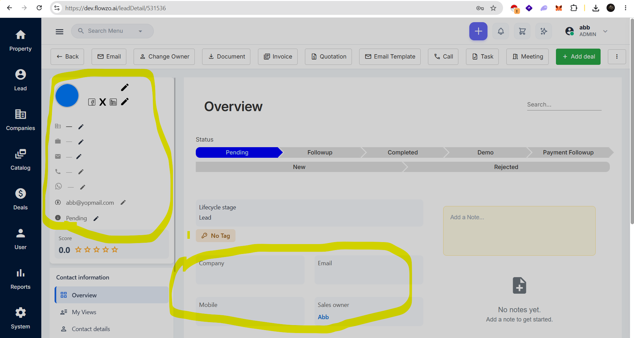The height and width of the screenshot is (338, 634).
Task: Open the Quotation action
Action: click(x=328, y=57)
